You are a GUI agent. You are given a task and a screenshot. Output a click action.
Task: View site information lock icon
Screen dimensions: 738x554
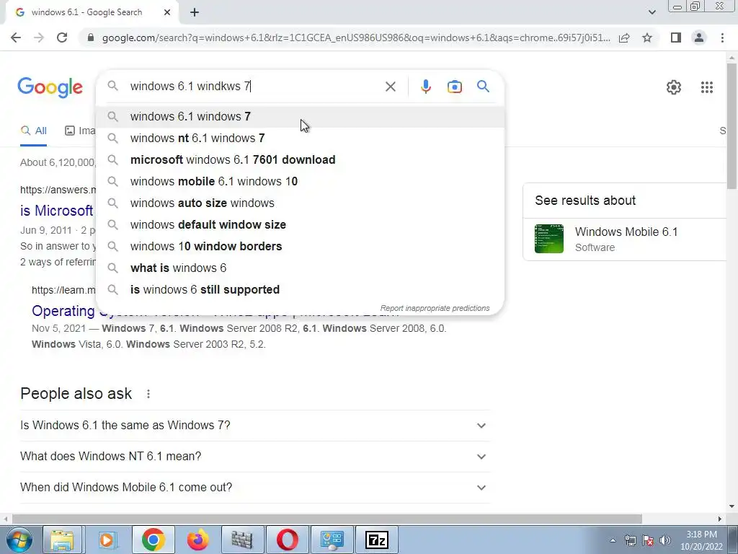(91, 38)
